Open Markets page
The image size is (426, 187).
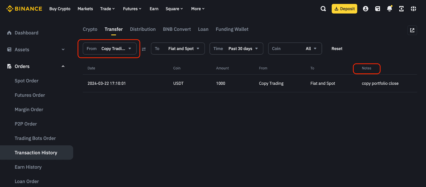85,9
